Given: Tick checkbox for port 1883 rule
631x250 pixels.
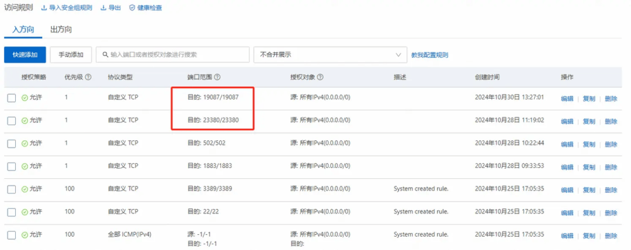Looking at the screenshot, I should tap(12, 167).
